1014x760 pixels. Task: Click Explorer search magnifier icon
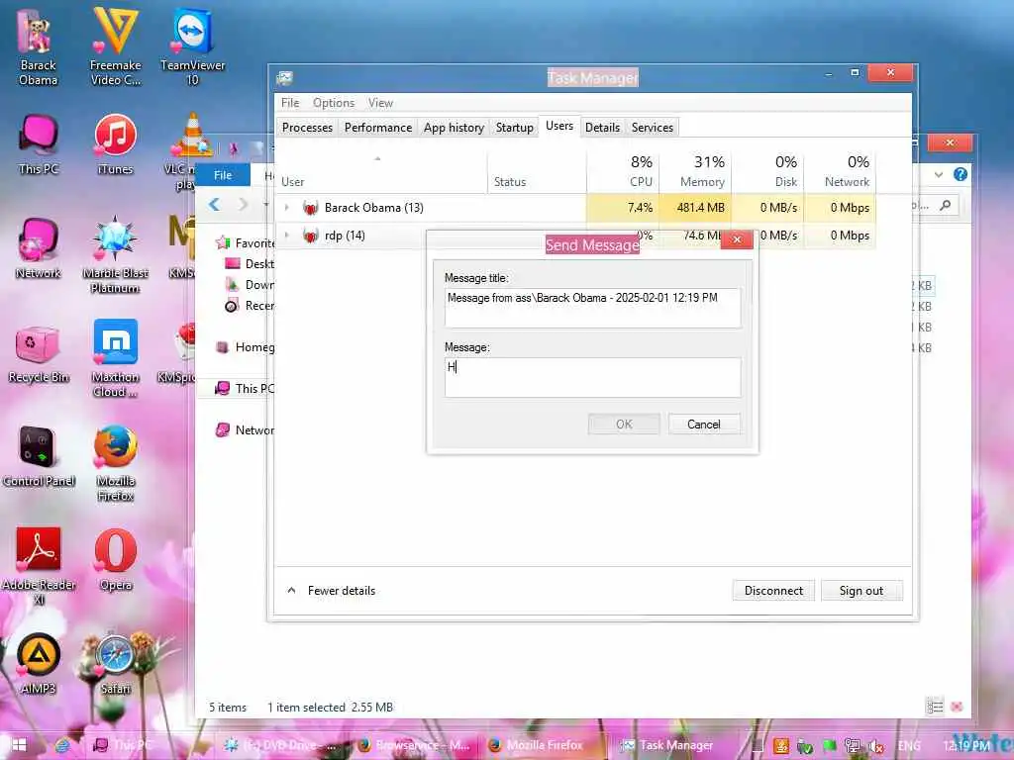(945, 205)
